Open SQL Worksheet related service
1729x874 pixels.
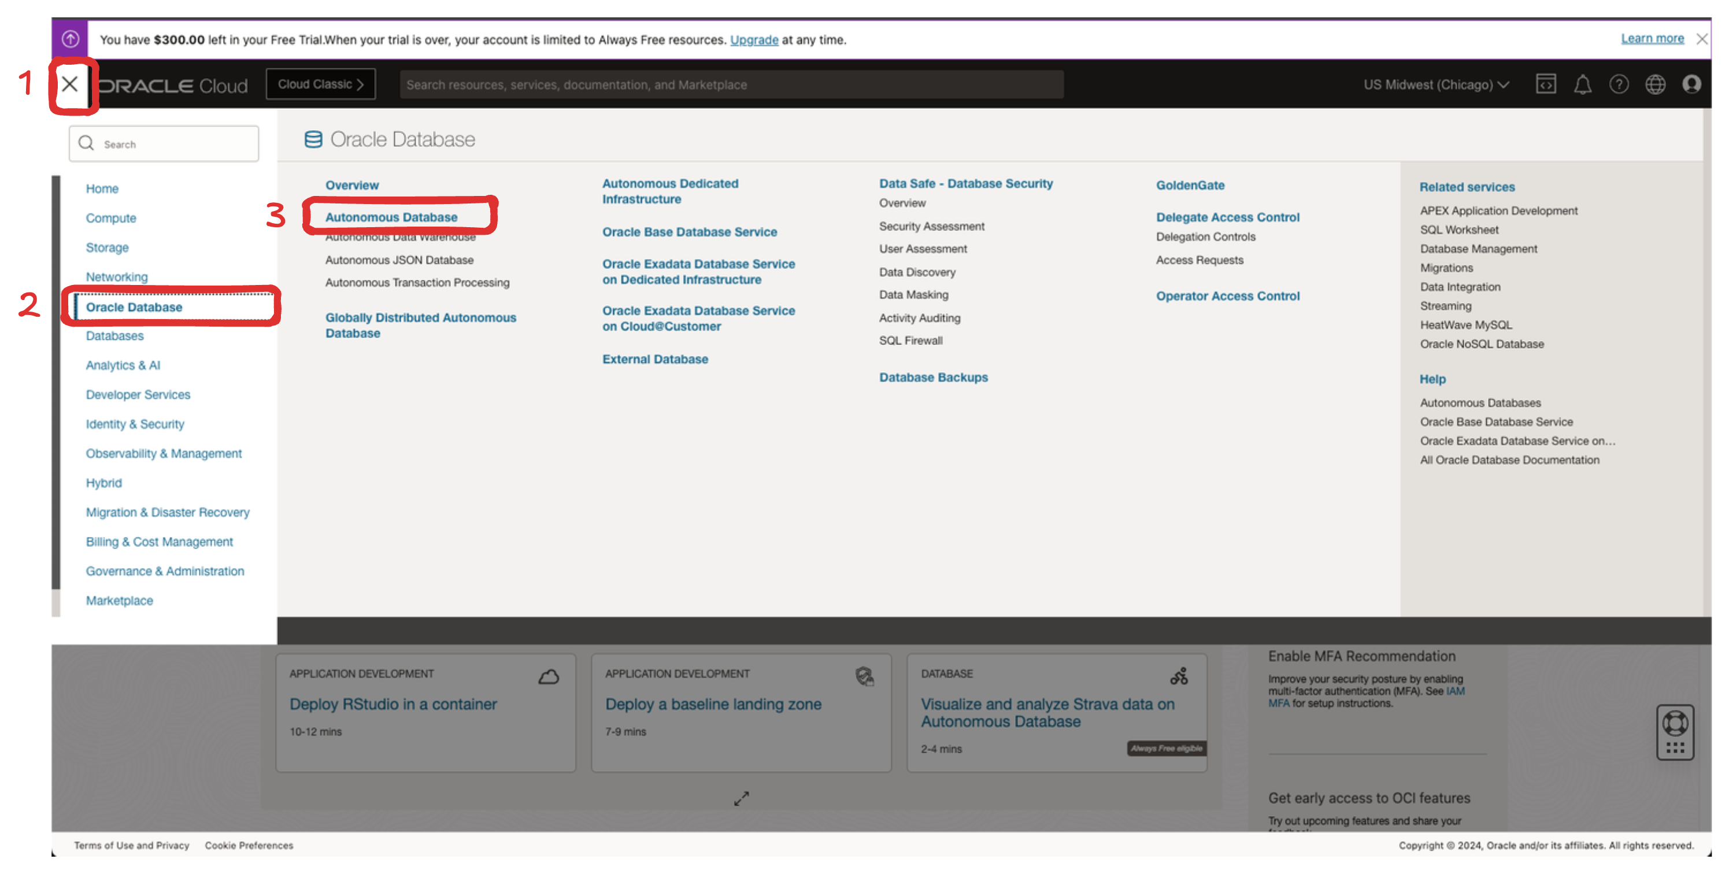(x=1458, y=229)
